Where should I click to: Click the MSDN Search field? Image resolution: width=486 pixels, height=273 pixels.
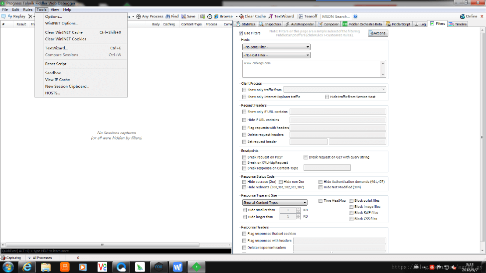coord(336,16)
